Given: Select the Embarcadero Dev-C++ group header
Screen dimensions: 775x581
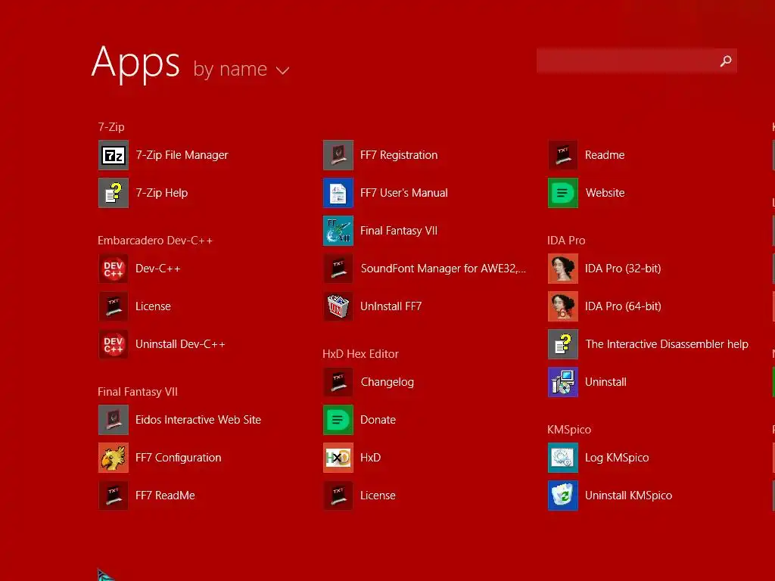Looking at the screenshot, I should pos(154,241).
